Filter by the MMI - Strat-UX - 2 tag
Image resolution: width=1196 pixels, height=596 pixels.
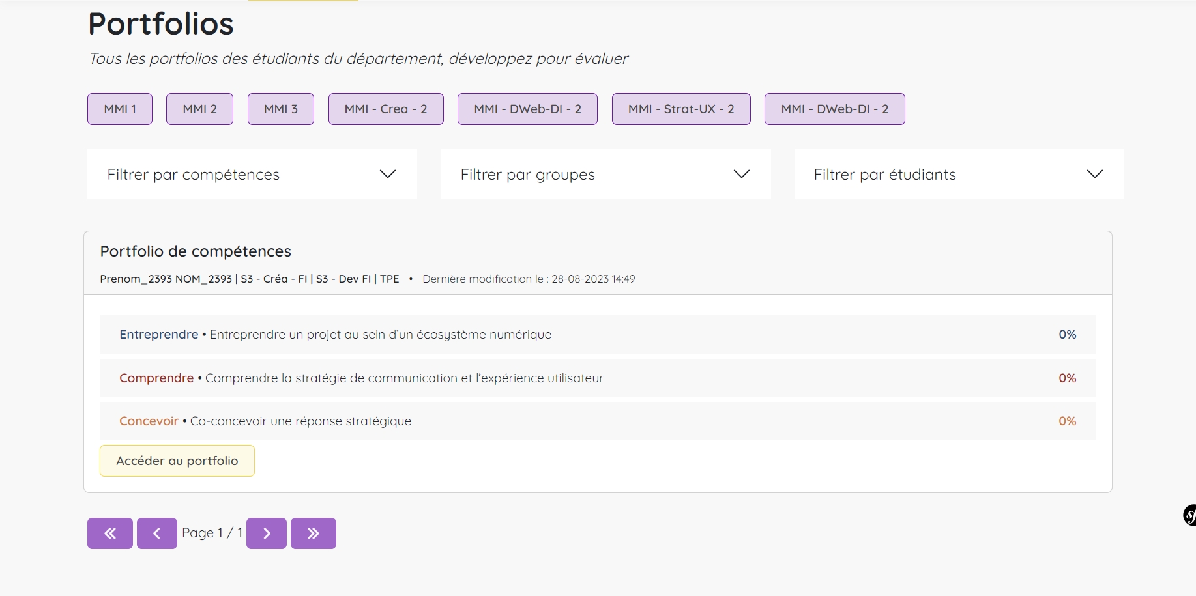[680, 109]
